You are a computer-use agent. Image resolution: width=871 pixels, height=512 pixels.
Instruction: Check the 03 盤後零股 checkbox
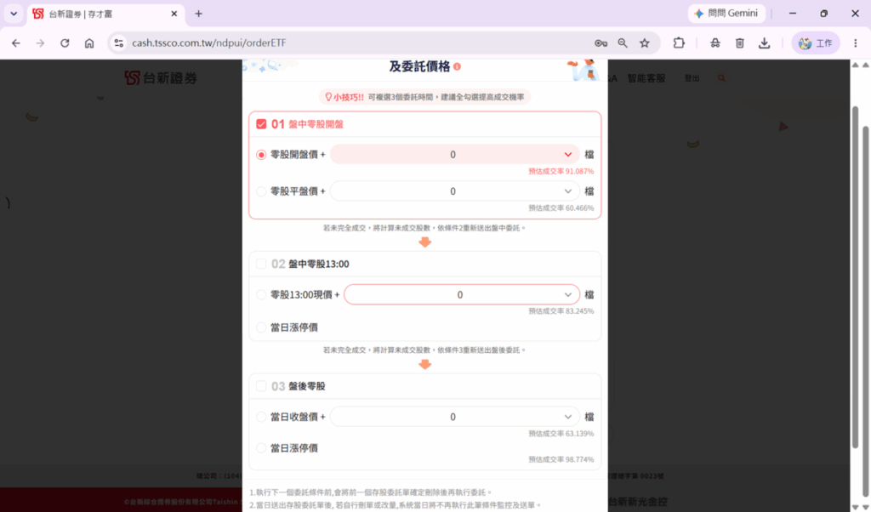pyautogui.click(x=261, y=386)
